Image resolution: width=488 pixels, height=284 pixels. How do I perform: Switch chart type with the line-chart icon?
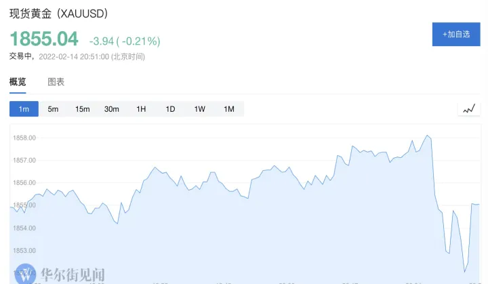click(x=469, y=109)
